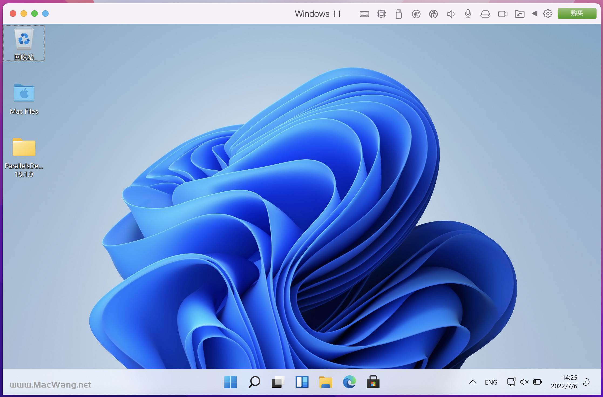Click the CPU chip icon in toolbar

point(381,14)
